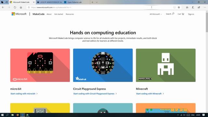
Task: Open the About menu item
Action: 49,14
